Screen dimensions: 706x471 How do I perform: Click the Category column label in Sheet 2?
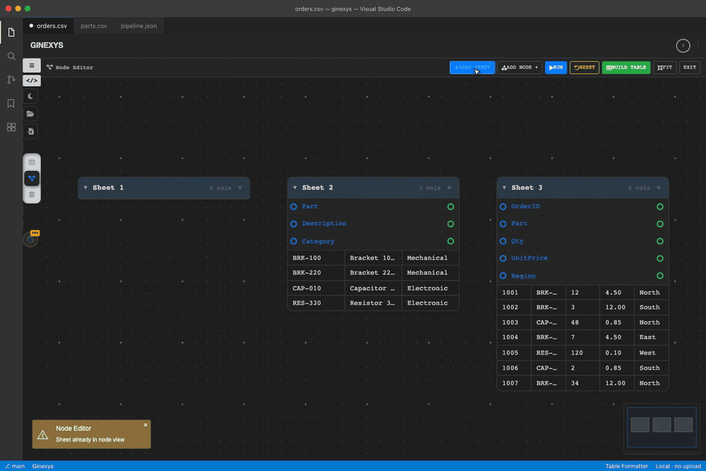click(x=318, y=242)
